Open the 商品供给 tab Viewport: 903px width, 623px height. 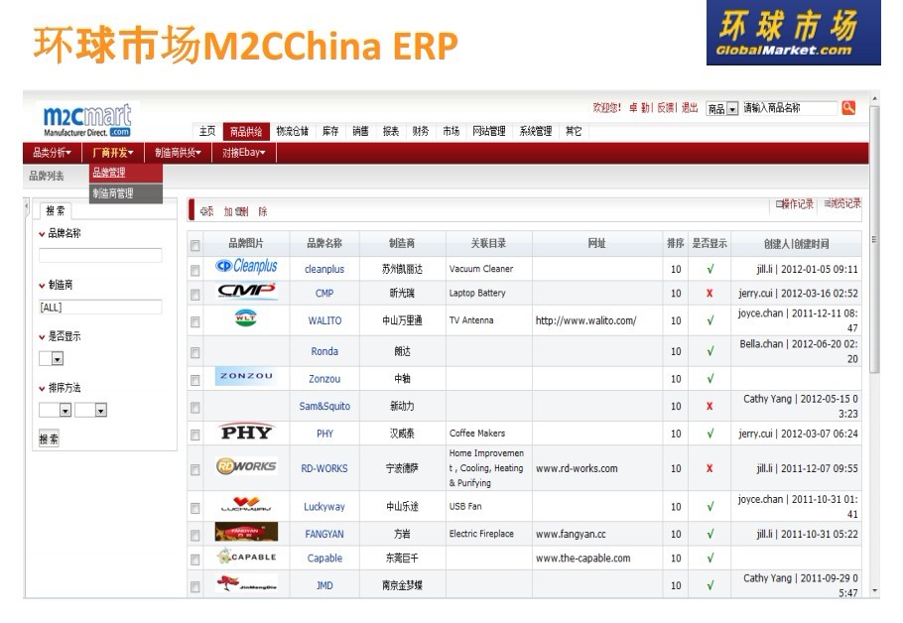click(x=246, y=131)
